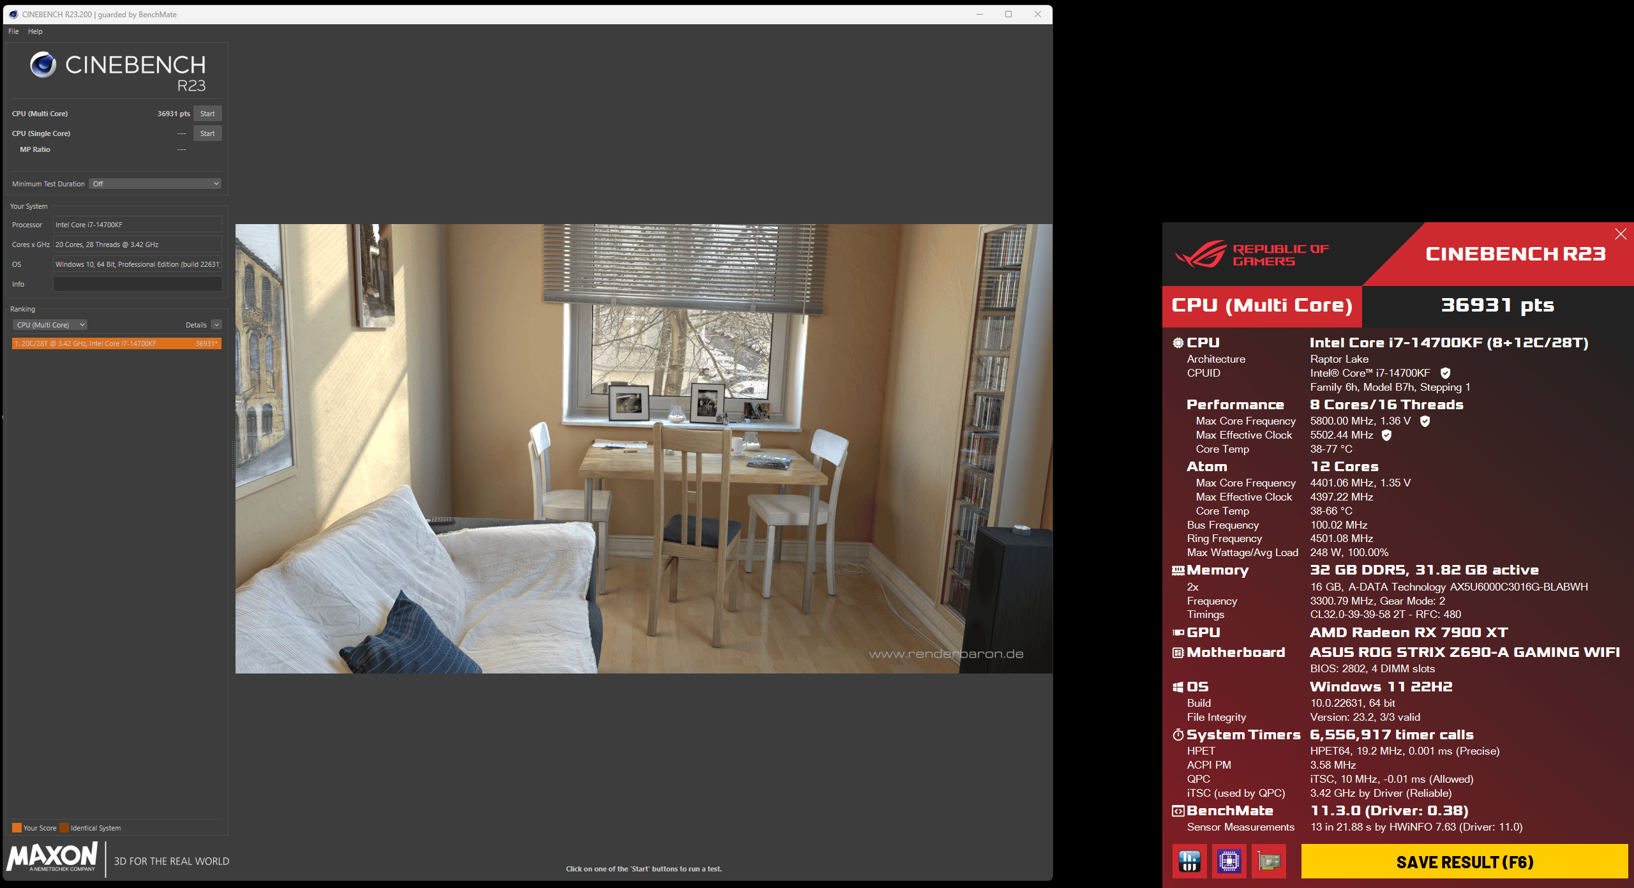Screen dimensions: 1634x888
Task: Minimize the Cinebench window
Action: (979, 14)
